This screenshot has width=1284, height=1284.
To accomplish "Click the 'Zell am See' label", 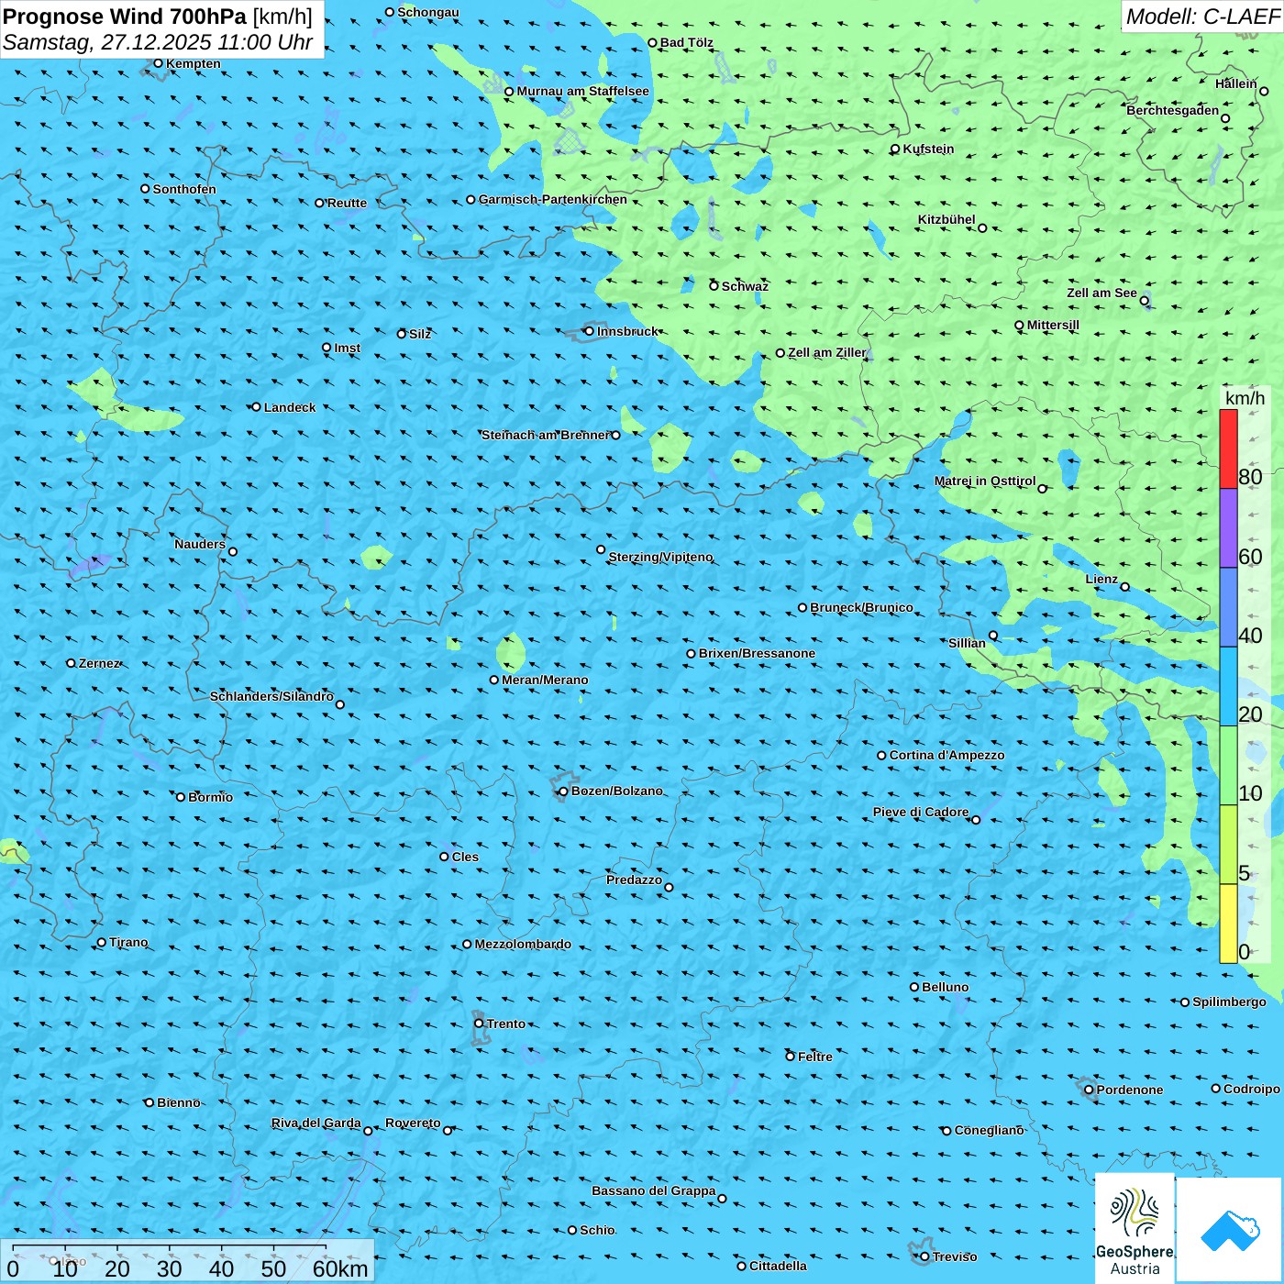I will (x=1101, y=293).
